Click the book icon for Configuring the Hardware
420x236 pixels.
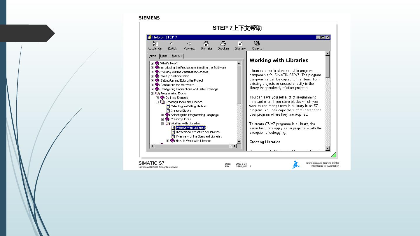pos(157,85)
